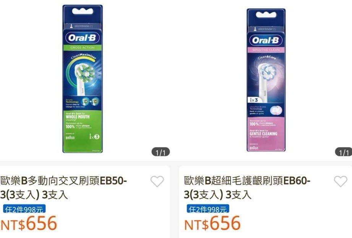Image resolution: width=352 pixels, height=238 pixels.
Task: Open the 歐樂B多動向交叉刷頭EB50-3 product title
Action: click(63, 188)
